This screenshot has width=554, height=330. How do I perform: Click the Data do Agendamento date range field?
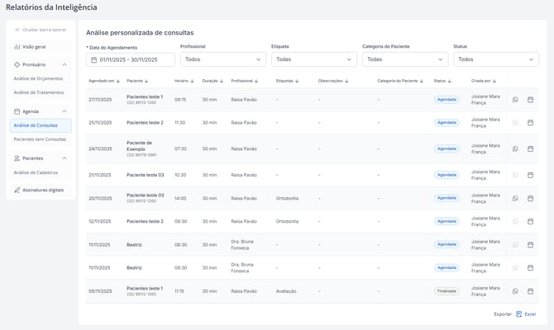coord(131,59)
